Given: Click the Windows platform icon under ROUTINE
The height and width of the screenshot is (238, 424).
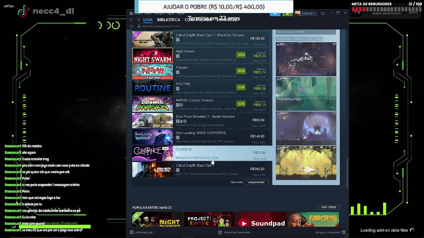Looking at the screenshot, I should 178,89.
